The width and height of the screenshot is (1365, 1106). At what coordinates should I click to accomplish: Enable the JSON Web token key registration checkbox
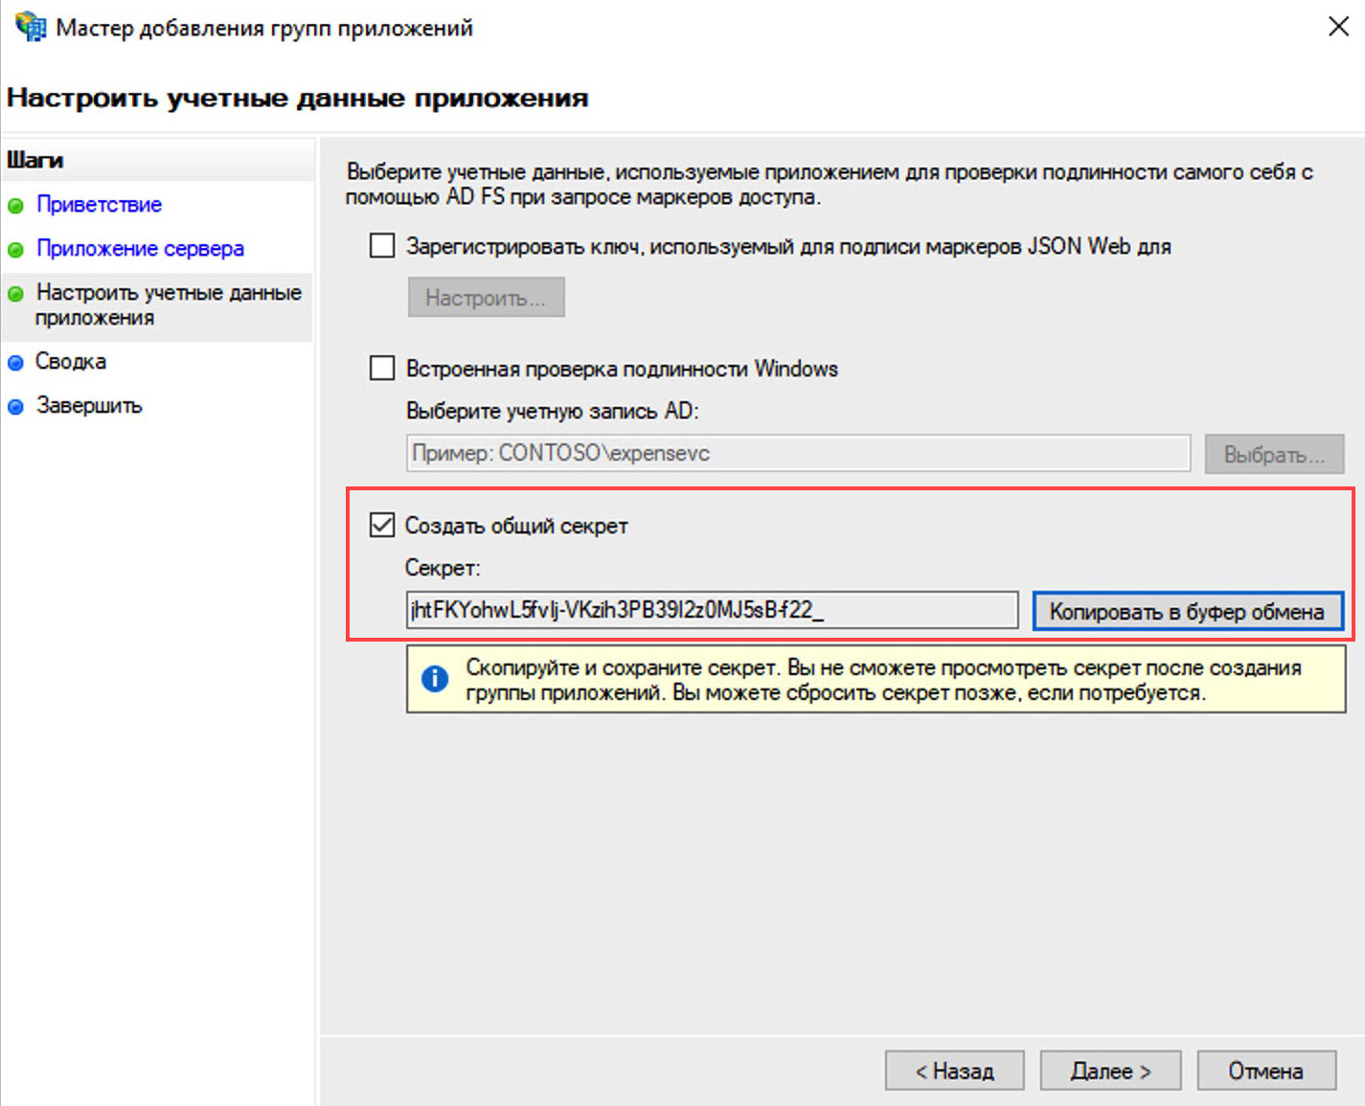click(382, 246)
